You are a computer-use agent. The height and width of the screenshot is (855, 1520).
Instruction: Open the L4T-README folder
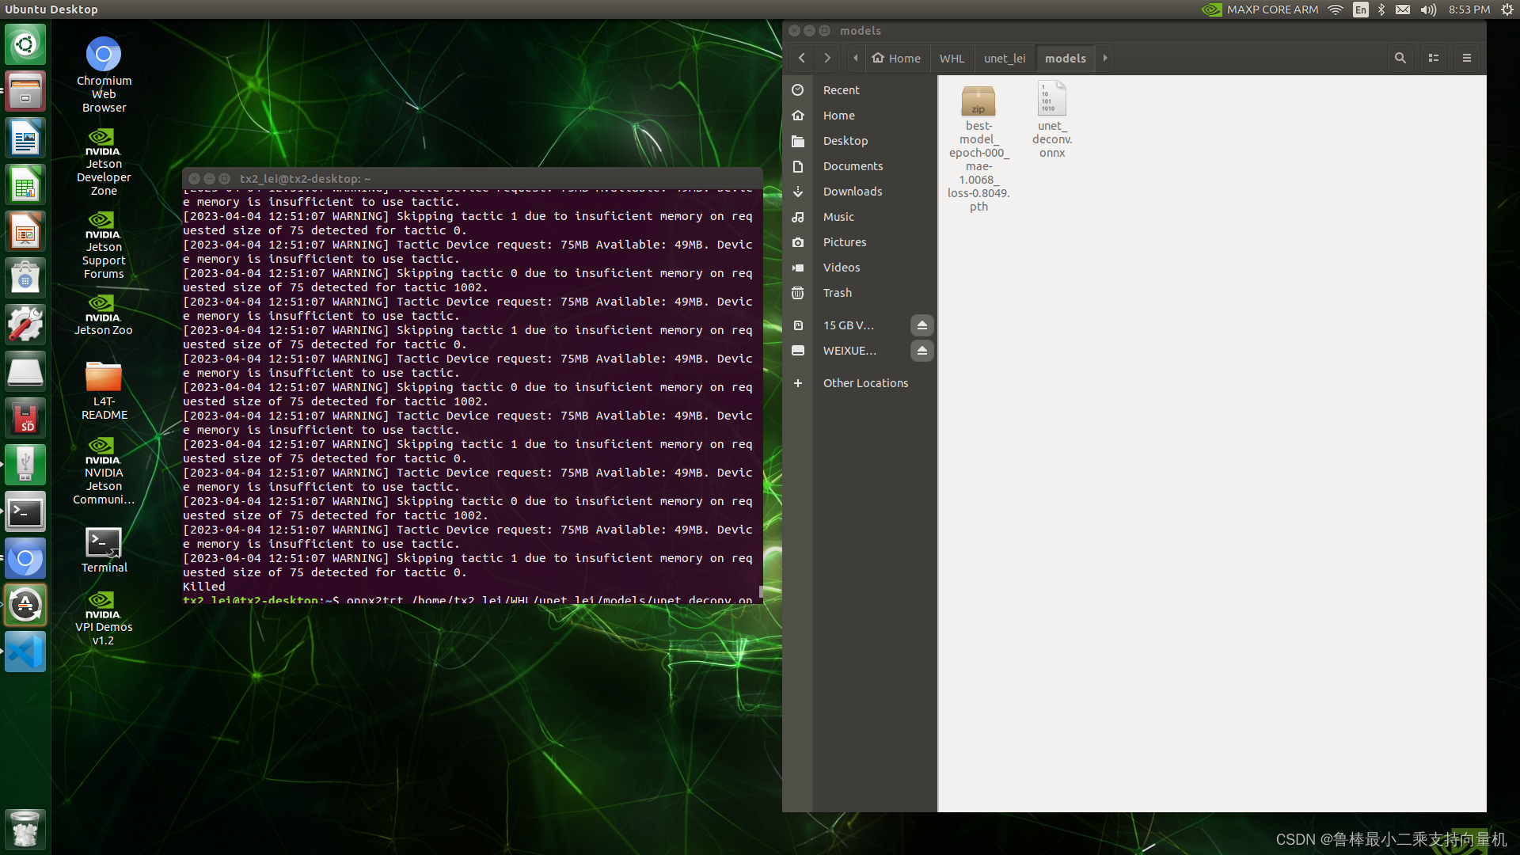(104, 378)
